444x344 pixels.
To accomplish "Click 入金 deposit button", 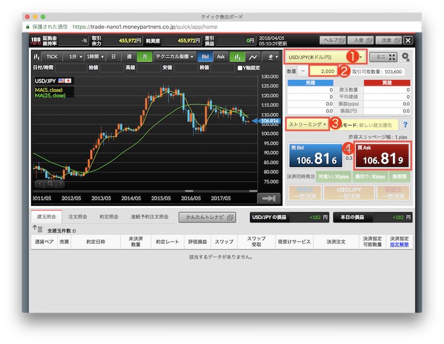I will (x=361, y=40).
